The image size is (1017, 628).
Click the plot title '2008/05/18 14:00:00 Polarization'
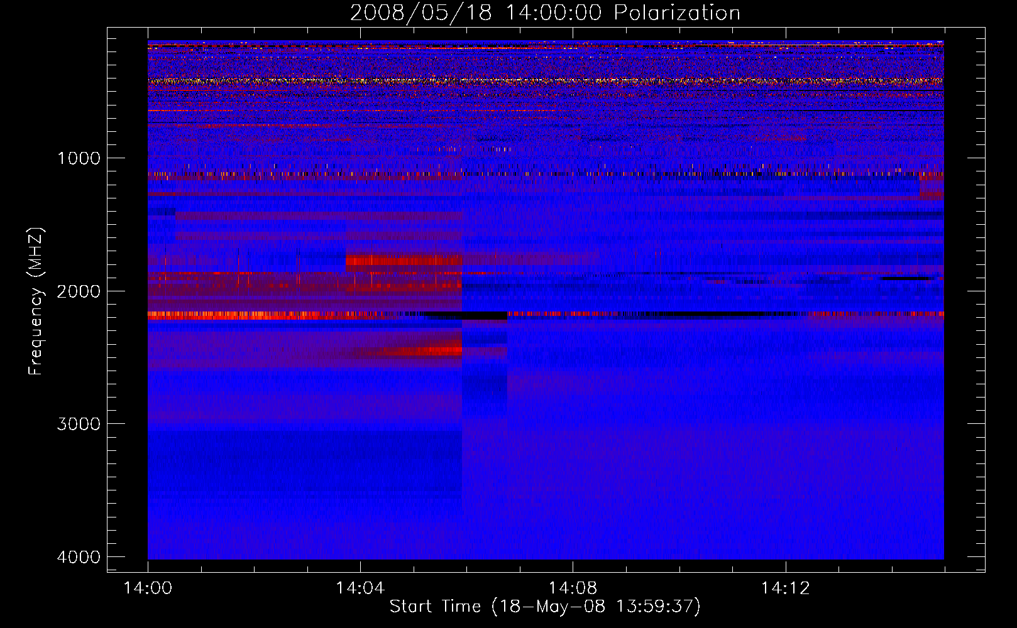point(545,13)
